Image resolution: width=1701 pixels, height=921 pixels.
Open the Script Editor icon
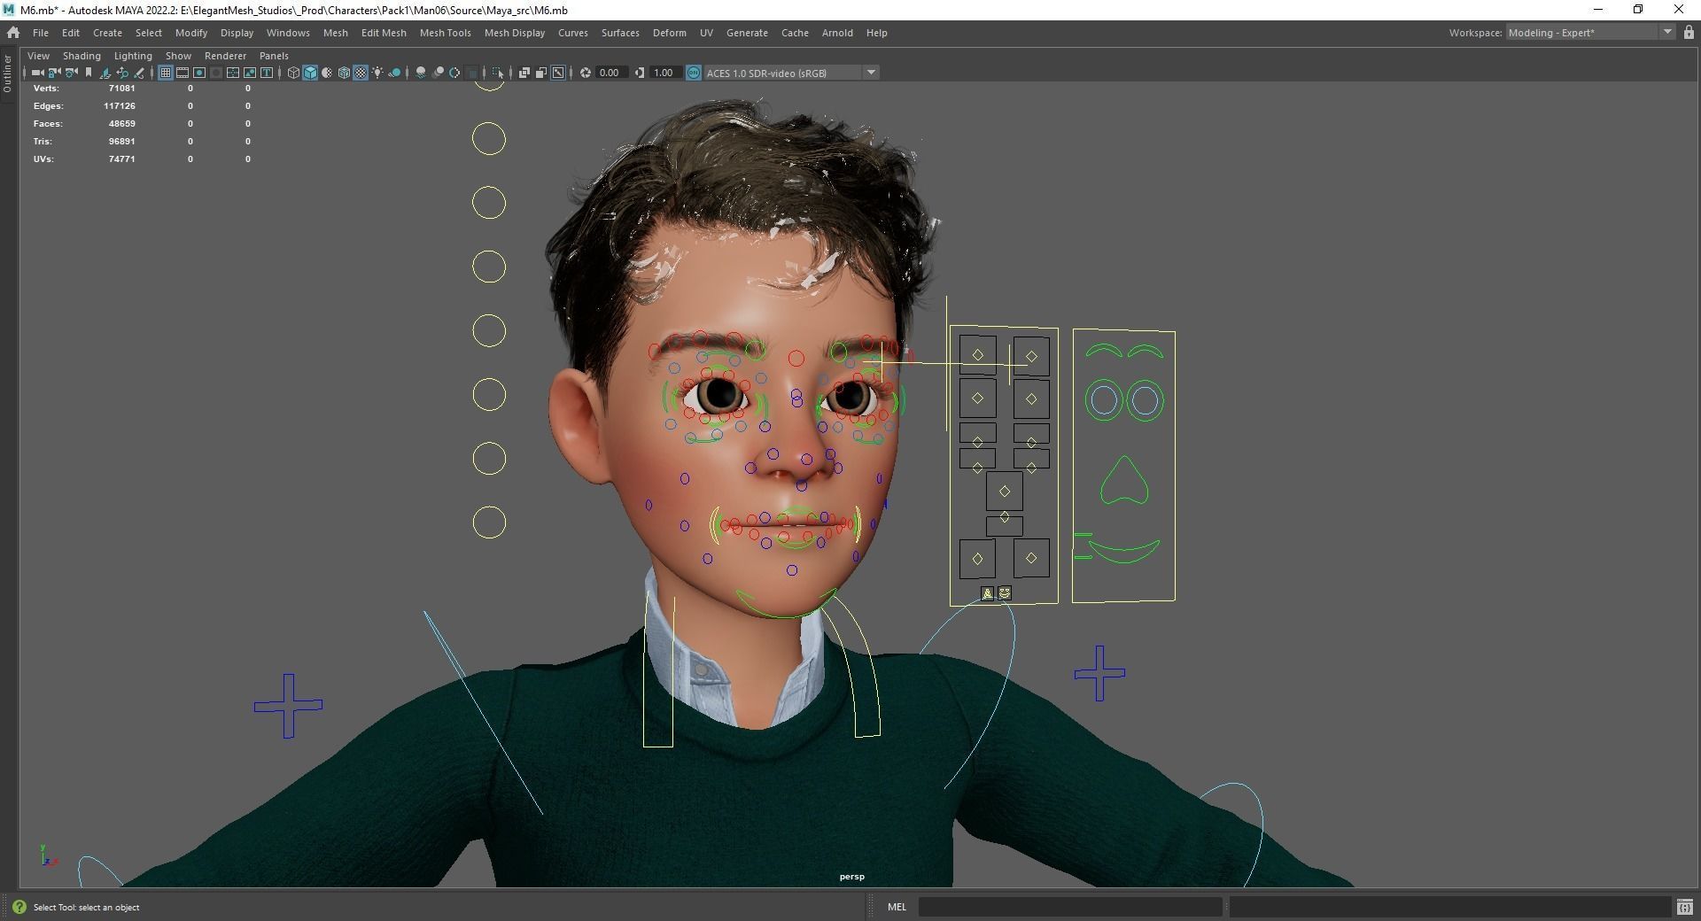(x=1685, y=907)
